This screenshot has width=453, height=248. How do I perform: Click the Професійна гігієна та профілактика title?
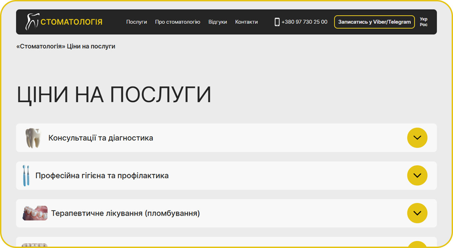pos(102,176)
